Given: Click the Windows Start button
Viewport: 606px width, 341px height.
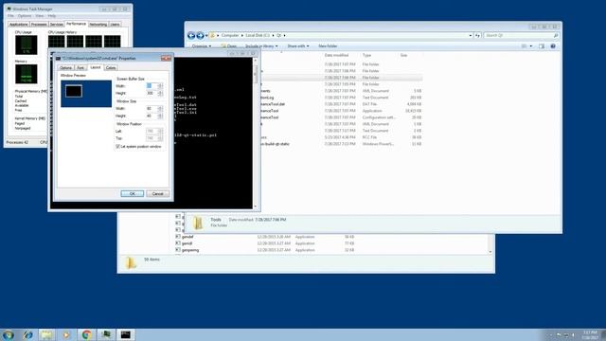Looking at the screenshot, I should pyautogui.click(x=8, y=334).
